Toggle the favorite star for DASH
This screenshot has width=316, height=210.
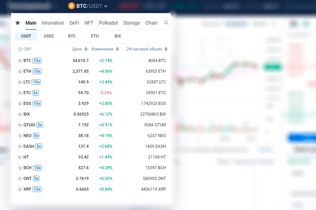pos(20,146)
